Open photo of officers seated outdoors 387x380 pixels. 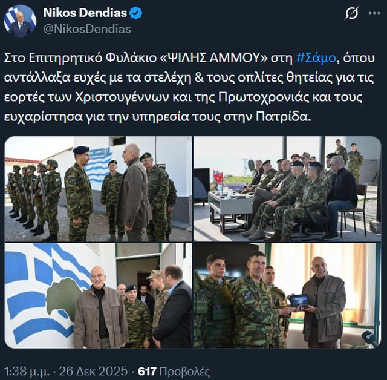[287, 189]
